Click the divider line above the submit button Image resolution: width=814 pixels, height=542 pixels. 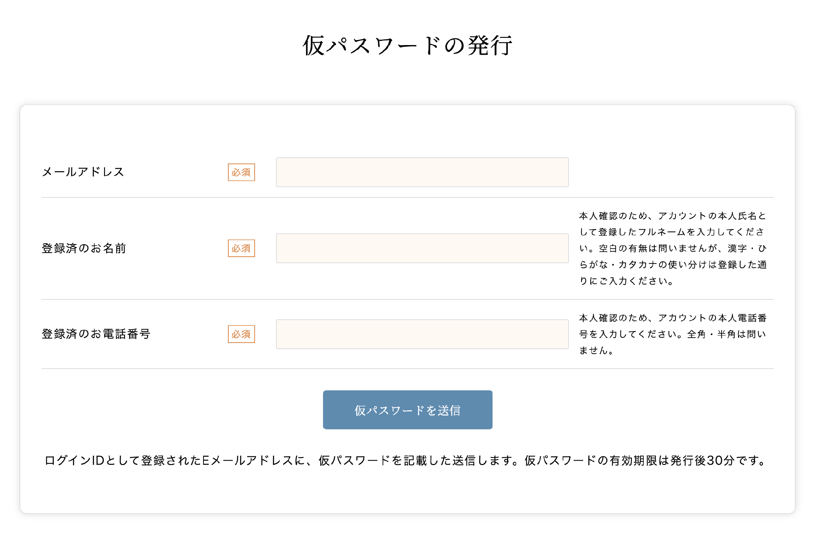click(407, 368)
